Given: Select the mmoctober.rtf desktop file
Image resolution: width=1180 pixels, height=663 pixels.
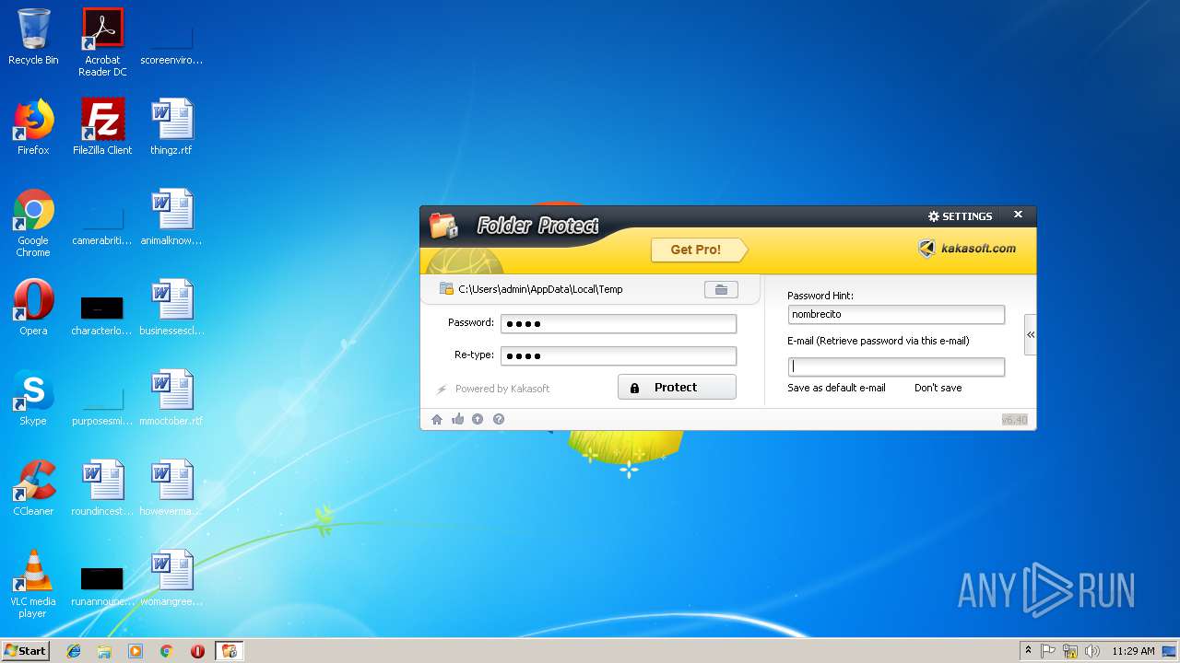Looking at the screenshot, I should click(x=171, y=398).
